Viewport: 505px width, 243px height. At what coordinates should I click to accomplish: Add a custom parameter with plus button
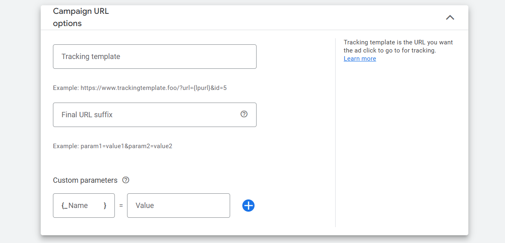coord(248,206)
